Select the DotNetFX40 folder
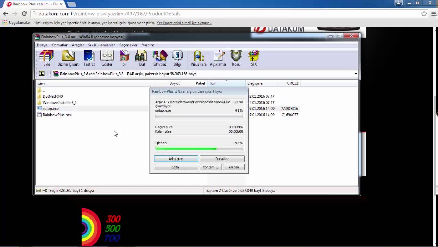Image resolution: width=438 pixels, height=247 pixels. pyautogui.click(x=50, y=96)
